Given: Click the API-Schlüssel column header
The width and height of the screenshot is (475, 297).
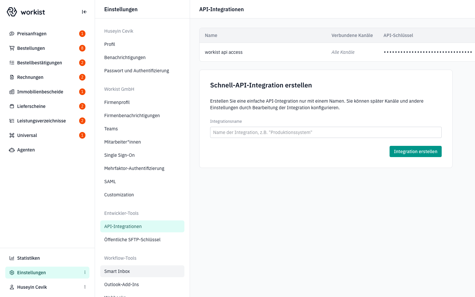Looking at the screenshot, I should [398, 35].
